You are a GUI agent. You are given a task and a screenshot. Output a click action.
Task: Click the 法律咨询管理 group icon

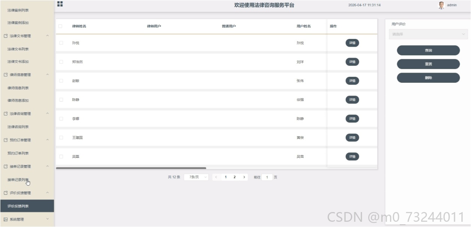tap(6, 113)
